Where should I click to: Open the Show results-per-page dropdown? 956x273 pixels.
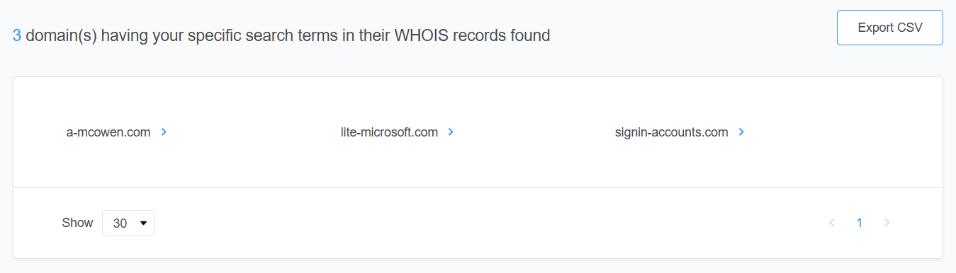pyautogui.click(x=129, y=223)
